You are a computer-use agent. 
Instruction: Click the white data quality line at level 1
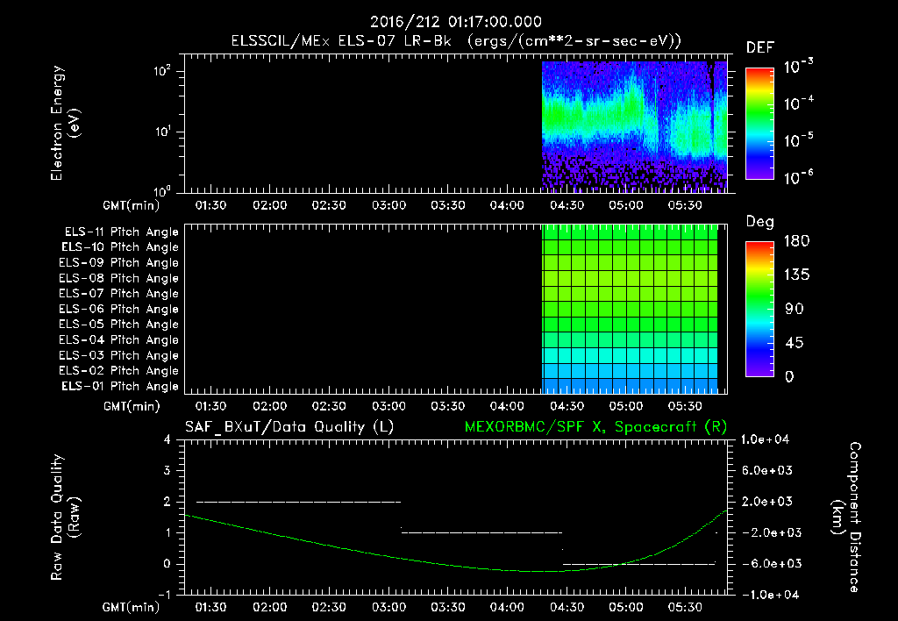(481, 532)
